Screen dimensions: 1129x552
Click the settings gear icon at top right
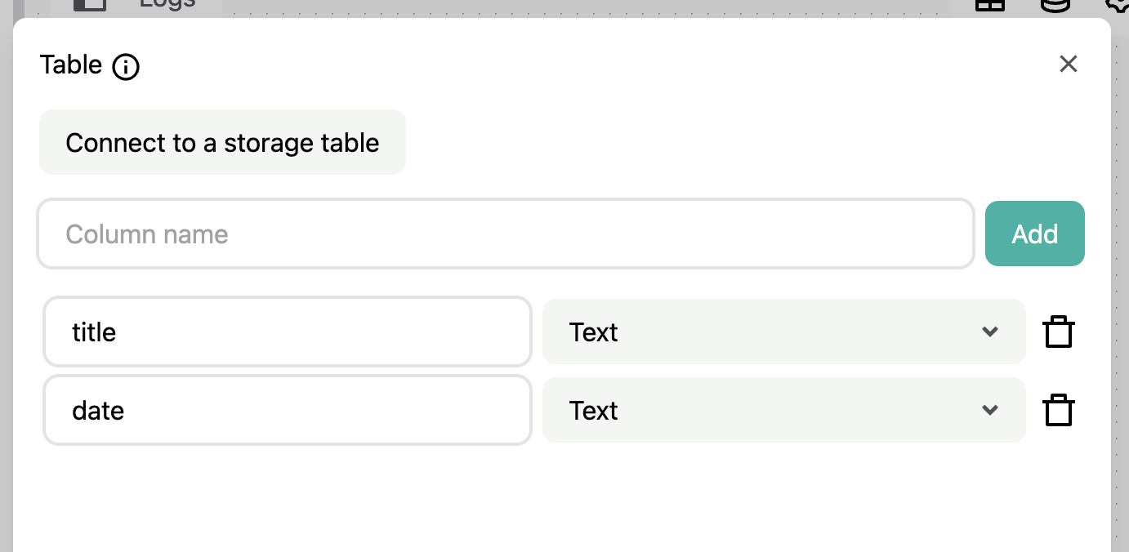coord(1118,5)
